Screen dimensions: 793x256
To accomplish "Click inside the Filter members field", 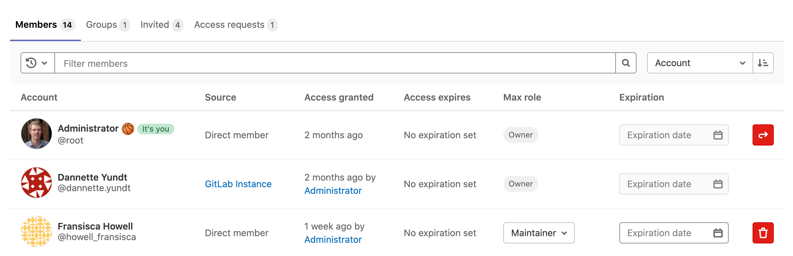I will pyautogui.click(x=232, y=63).
